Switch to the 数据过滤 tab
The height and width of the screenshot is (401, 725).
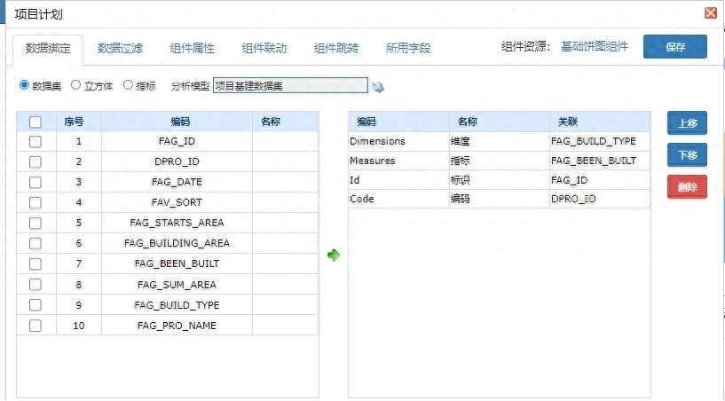click(x=120, y=48)
